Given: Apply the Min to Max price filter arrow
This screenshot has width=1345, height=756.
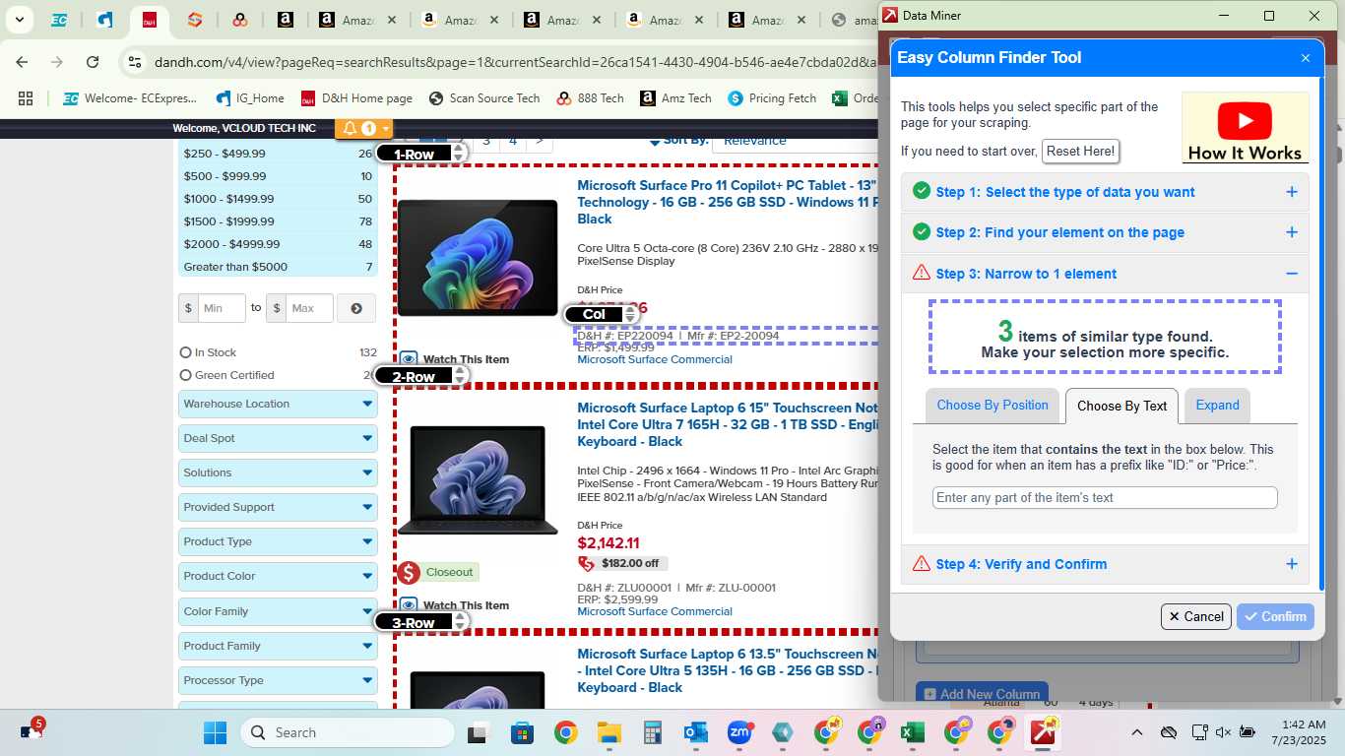Looking at the screenshot, I should [356, 308].
